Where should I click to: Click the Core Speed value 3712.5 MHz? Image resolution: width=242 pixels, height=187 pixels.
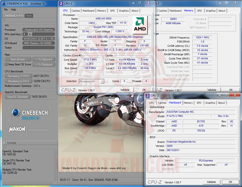pyautogui.click(x=90, y=59)
